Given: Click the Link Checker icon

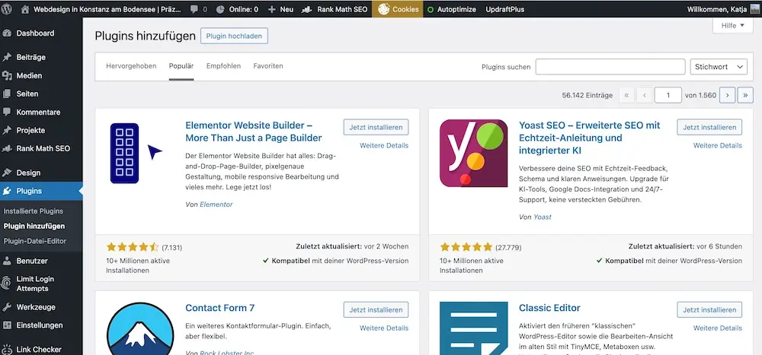Looking at the screenshot, I should pos(7,349).
